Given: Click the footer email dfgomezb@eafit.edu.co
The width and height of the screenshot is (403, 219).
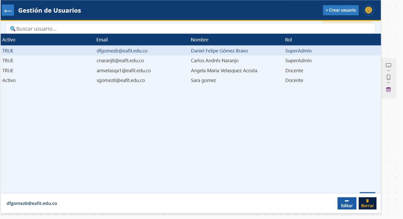Looking at the screenshot, I should [x=32, y=203].
